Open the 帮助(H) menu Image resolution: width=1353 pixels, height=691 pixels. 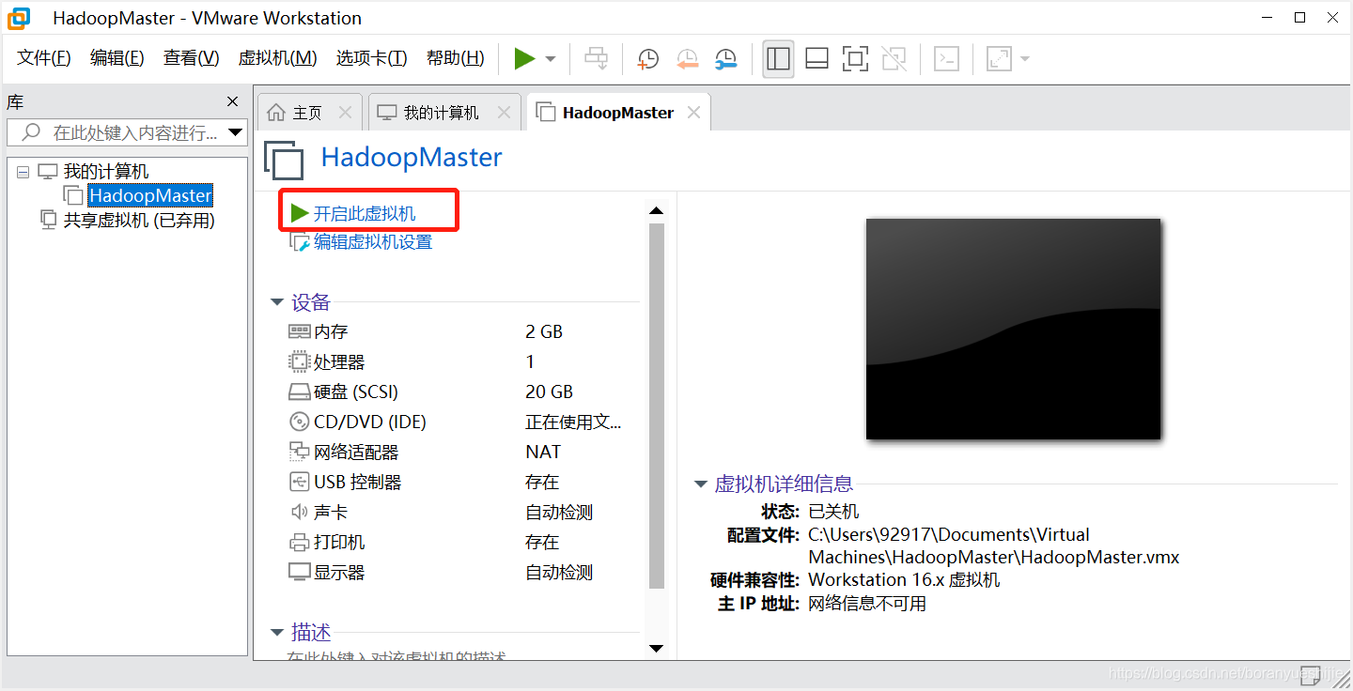click(x=456, y=58)
